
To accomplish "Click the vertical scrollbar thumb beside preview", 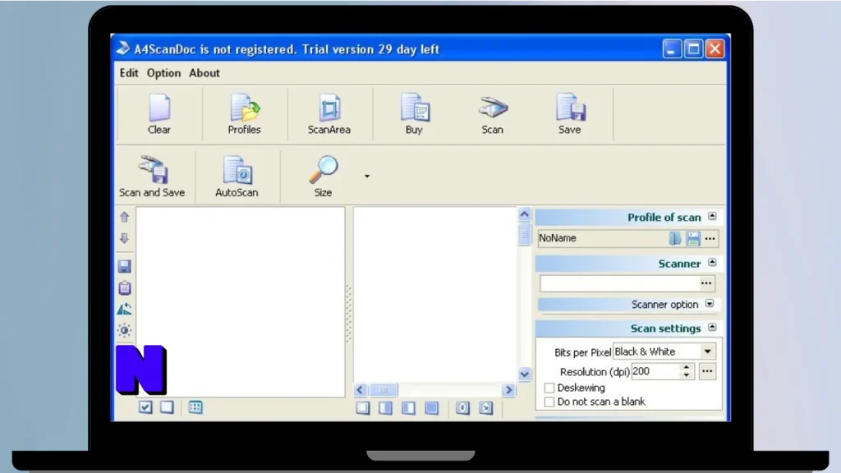I will 524,234.
